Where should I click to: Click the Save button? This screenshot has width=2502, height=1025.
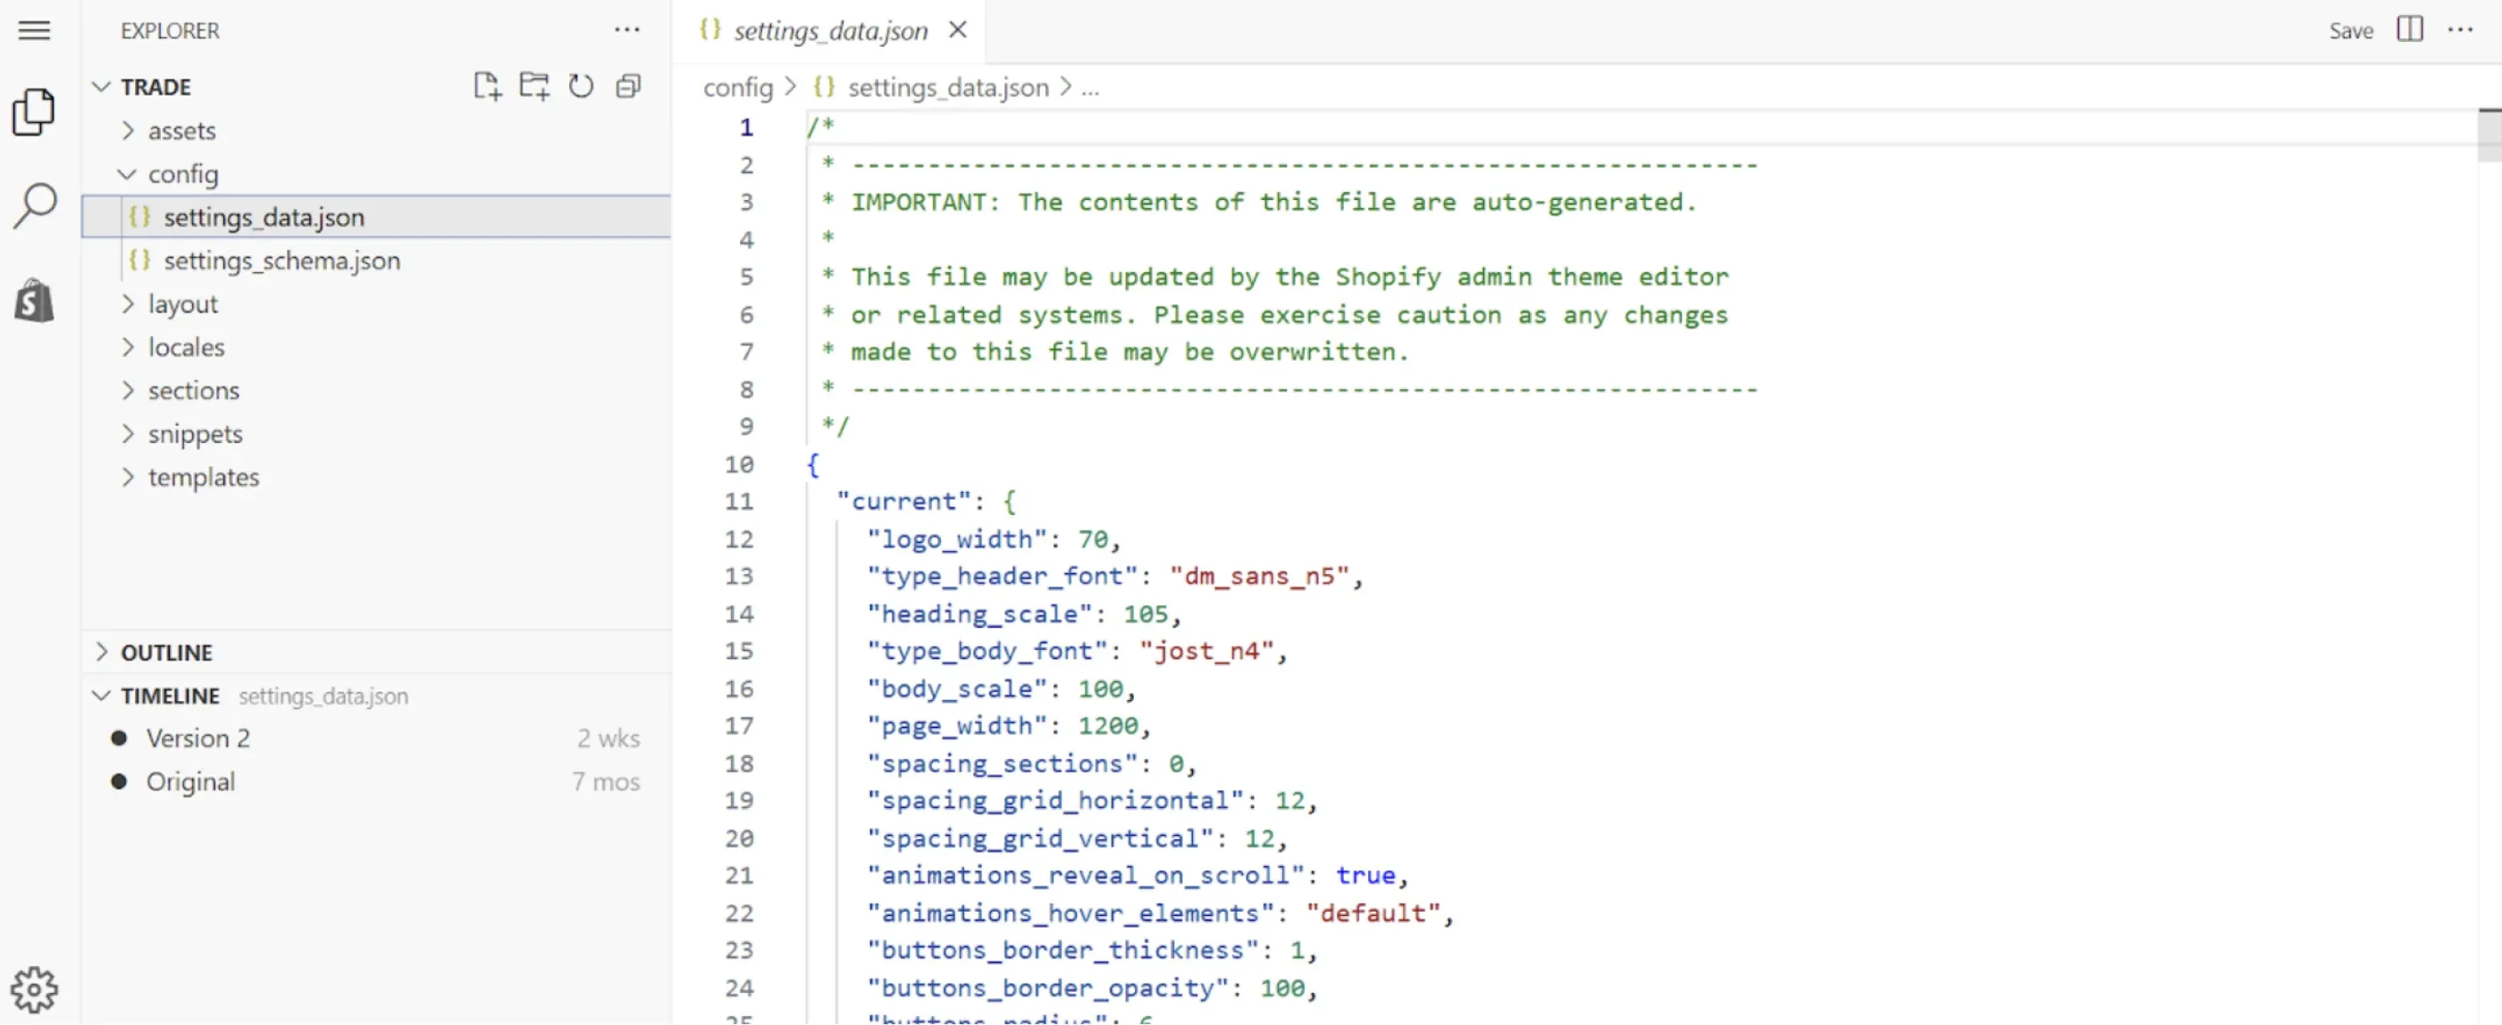pos(2350,30)
